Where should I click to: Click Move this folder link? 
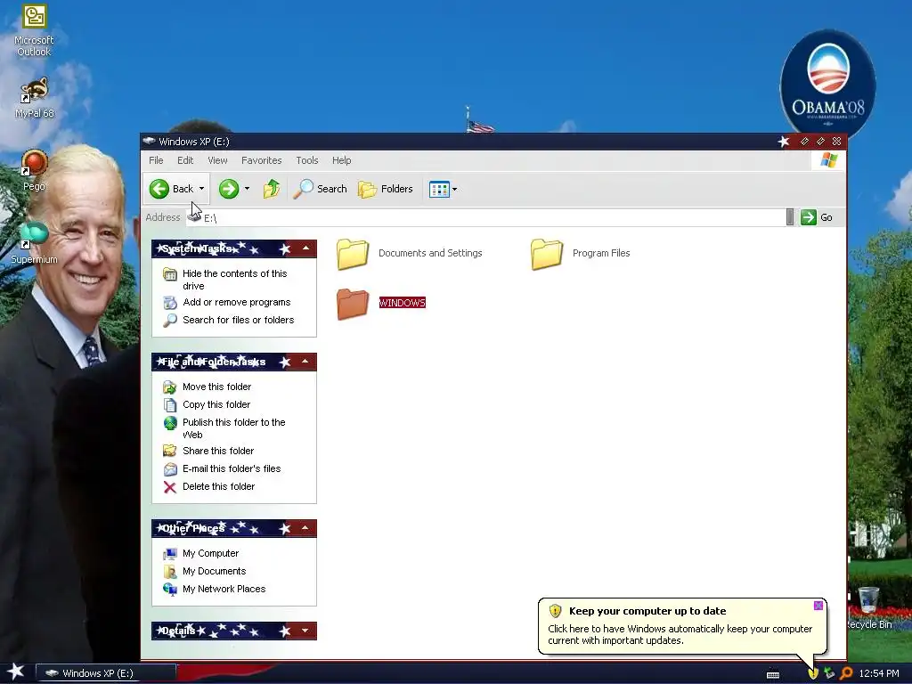[x=216, y=387]
